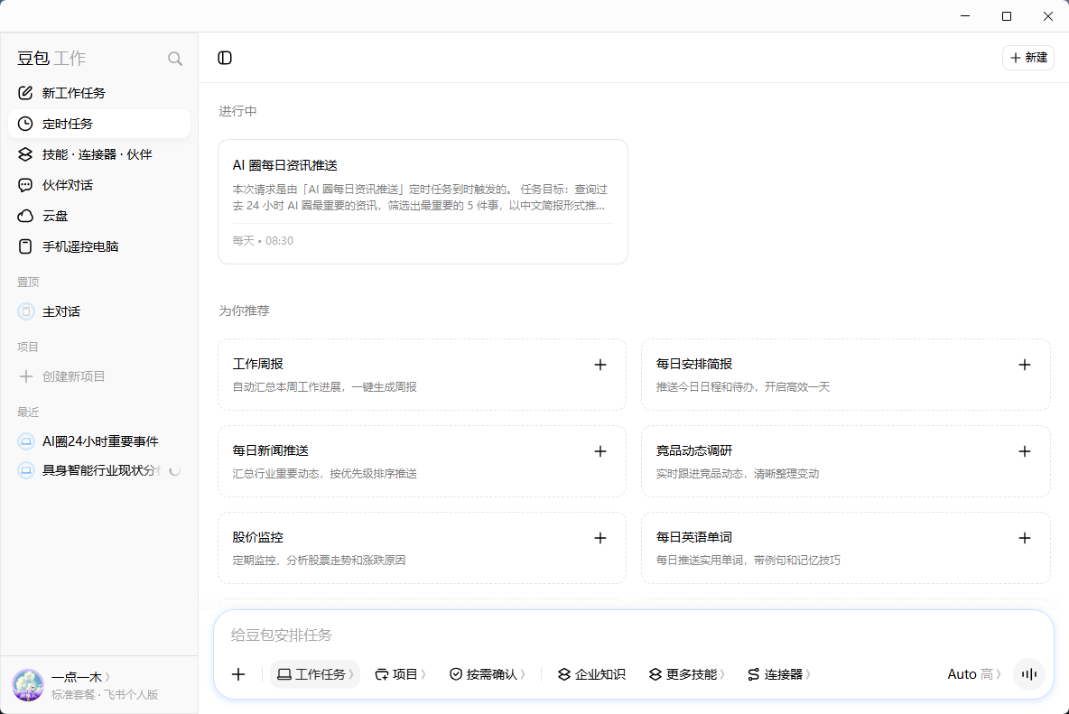Click the laptop icon beside AI圈24小时重要事件
The image size is (1069, 714).
pos(26,441)
